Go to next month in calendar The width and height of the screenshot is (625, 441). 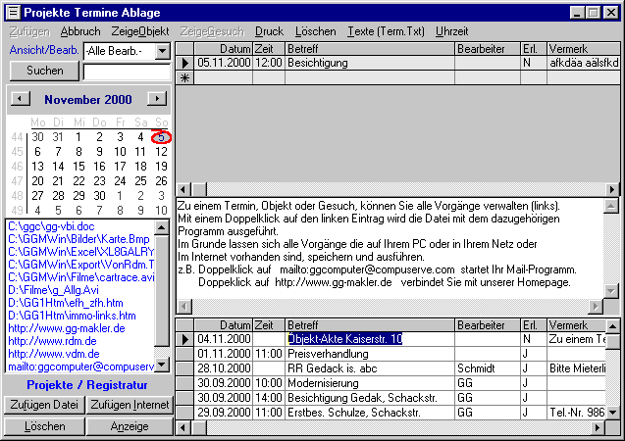coord(157,99)
